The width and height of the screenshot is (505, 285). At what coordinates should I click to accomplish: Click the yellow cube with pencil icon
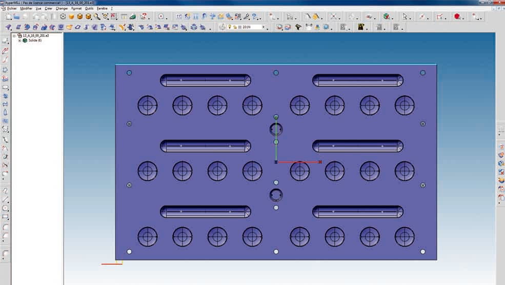point(316,16)
